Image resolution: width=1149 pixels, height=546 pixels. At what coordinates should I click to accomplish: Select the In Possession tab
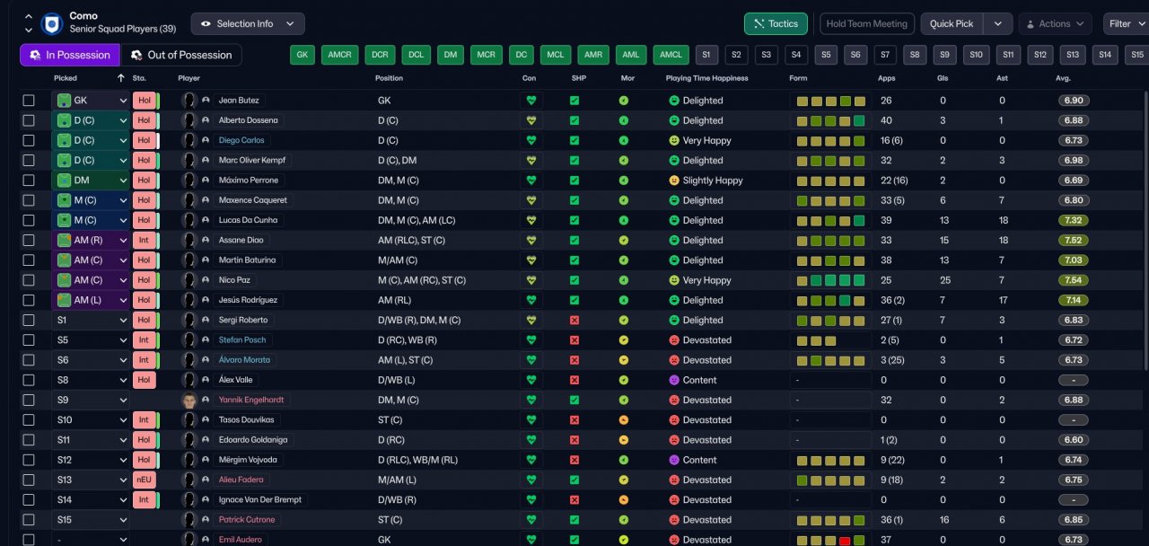(70, 55)
